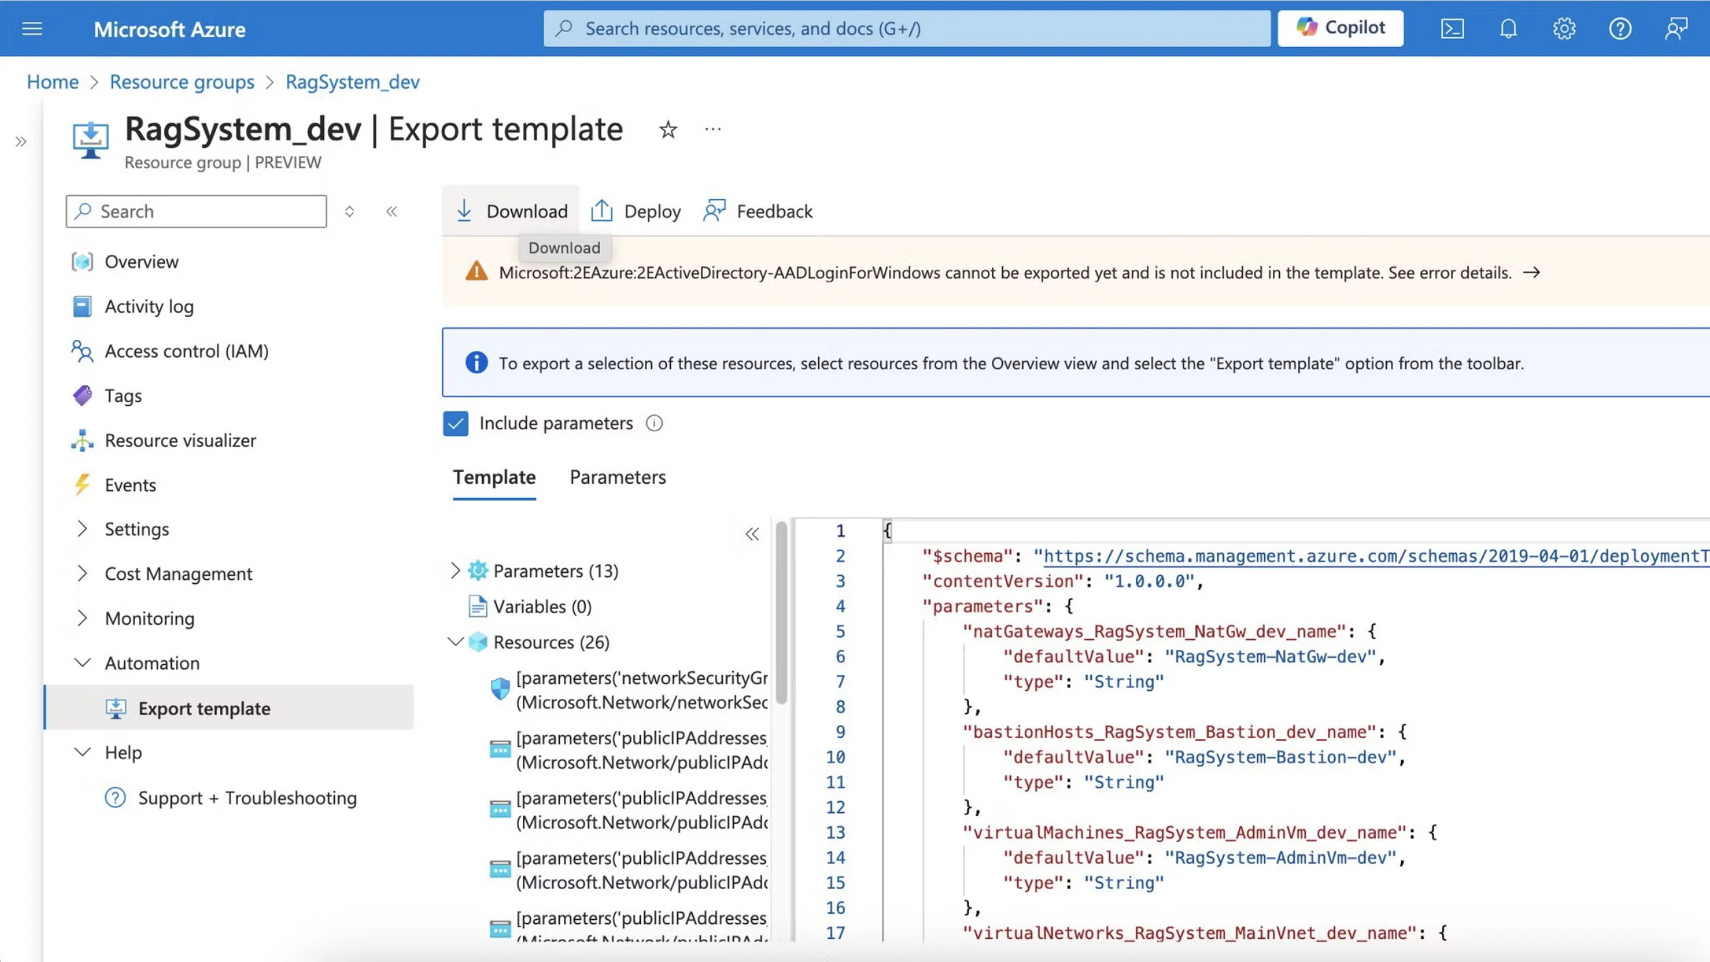Open the notifications bell

pyautogui.click(x=1508, y=29)
